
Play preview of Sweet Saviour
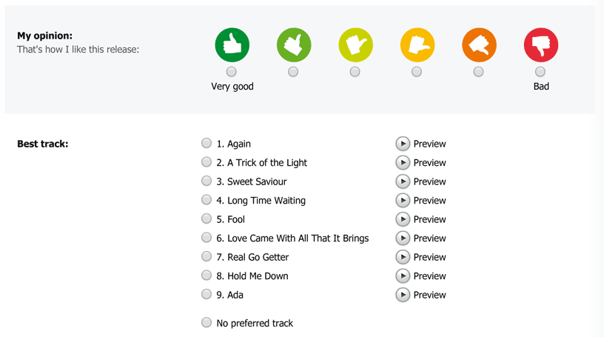click(403, 181)
